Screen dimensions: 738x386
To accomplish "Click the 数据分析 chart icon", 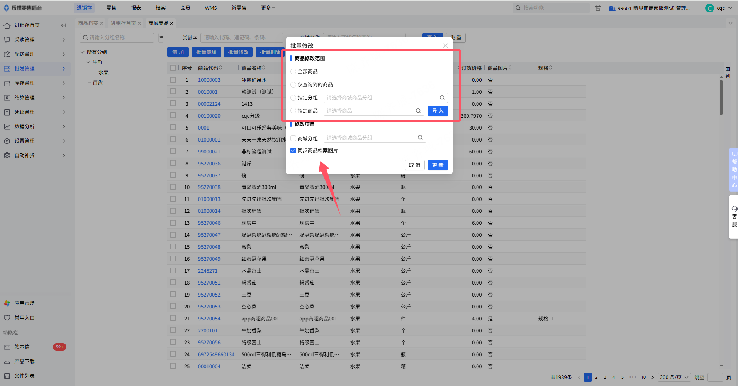I will 7,126.
